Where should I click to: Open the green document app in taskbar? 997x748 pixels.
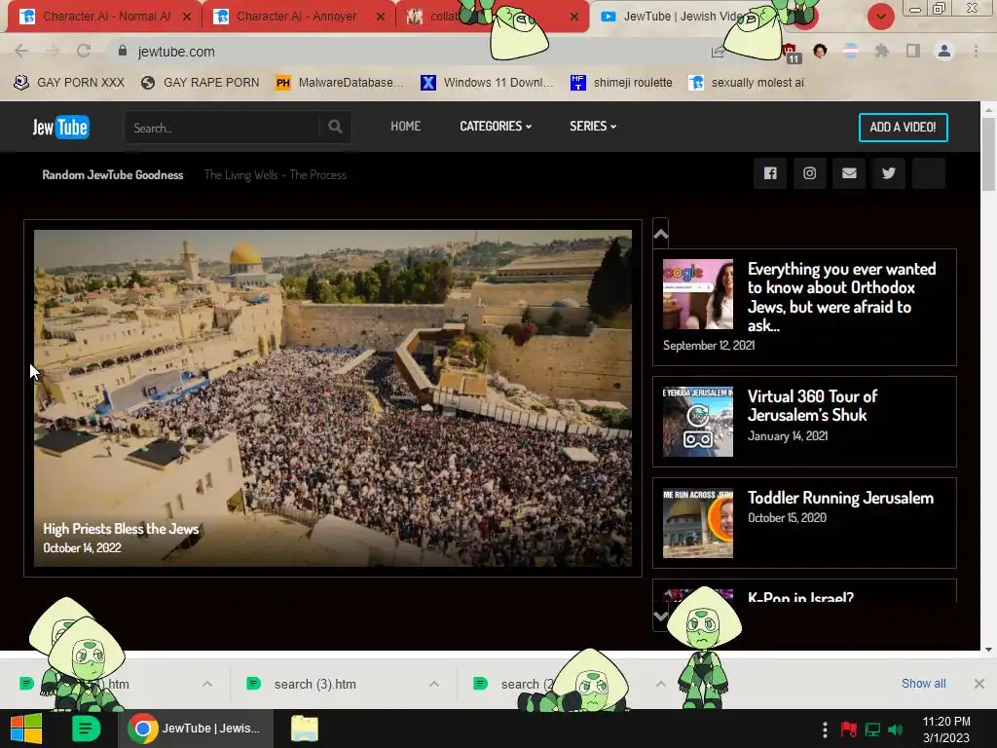[86, 729]
